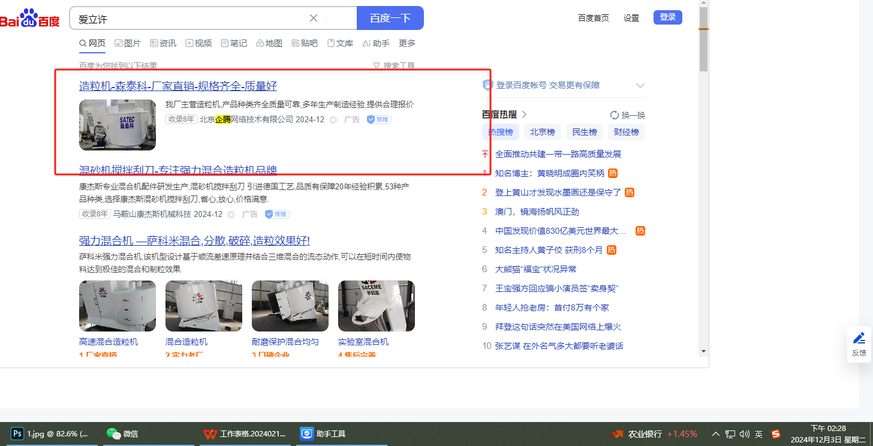Open WPS 工作表格 from the taskbar
The image size is (873, 446).
click(x=245, y=433)
